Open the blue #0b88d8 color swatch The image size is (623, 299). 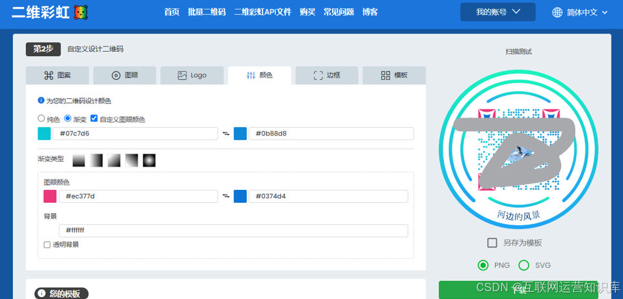[240, 134]
